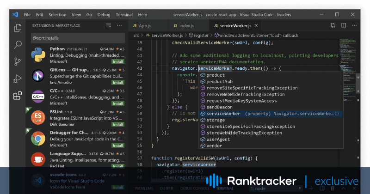Screen dimensions: 370x194
Task: Open the Edit menu
Action: (x=39, y=15)
